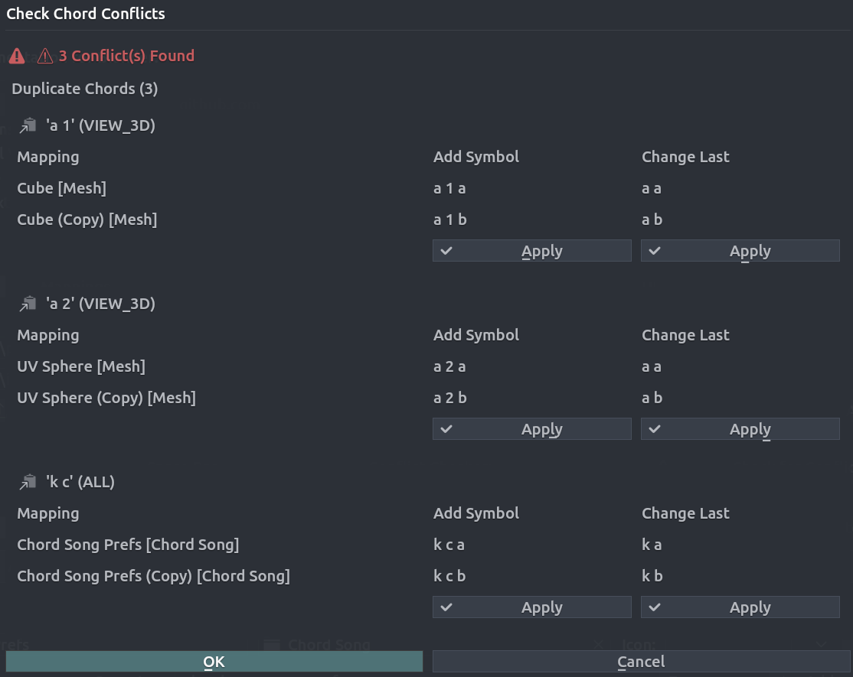This screenshot has width=853, height=677.
Task: Select Chord Song Prefs (Copy) [Chord Song] mapping
Action: pos(153,576)
